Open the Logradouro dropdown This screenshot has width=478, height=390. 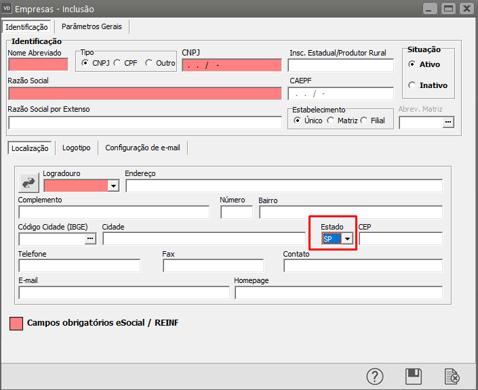pyautogui.click(x=113, y=186)
